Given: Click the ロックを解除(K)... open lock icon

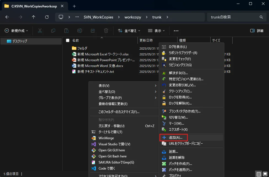Looking at the screenshot, I should [164, 103].
